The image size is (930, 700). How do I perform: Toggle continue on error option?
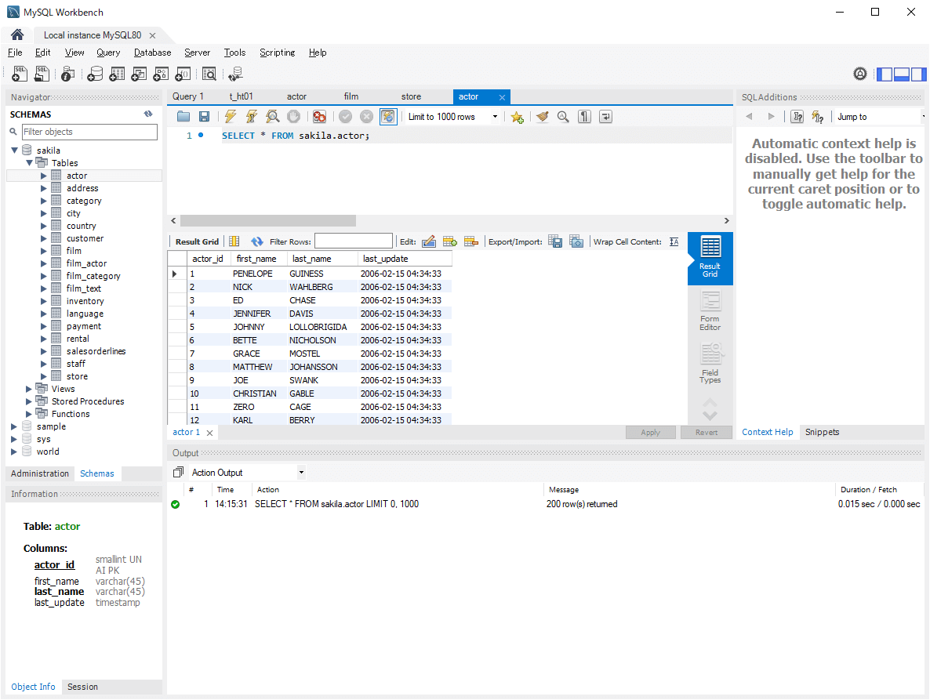(x=320, y=117)
